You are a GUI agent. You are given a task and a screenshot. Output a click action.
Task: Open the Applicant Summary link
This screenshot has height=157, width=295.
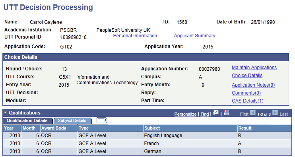(x=194, y=36)
